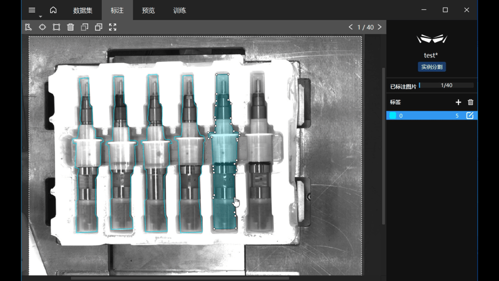Delete label using trash icon in 标签 panel

[470, 102]
